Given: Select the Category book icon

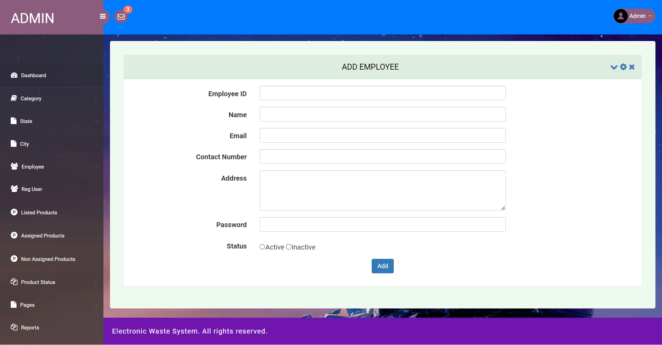Looking at the screenshot, I should coord(13,98).
